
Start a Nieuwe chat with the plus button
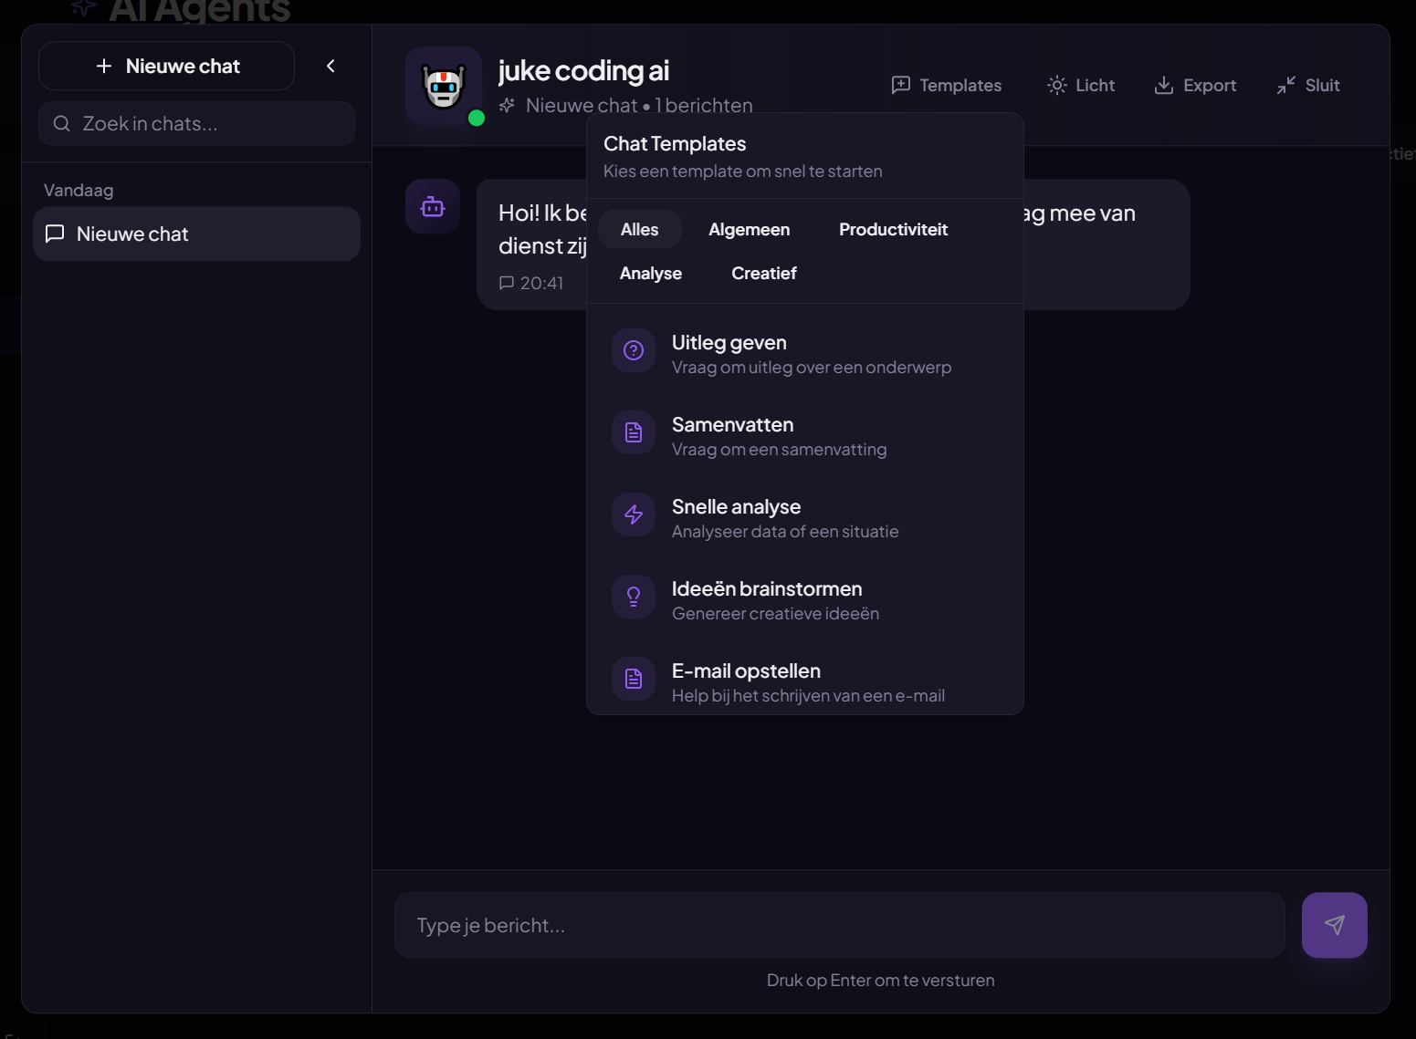pos(166,66)
